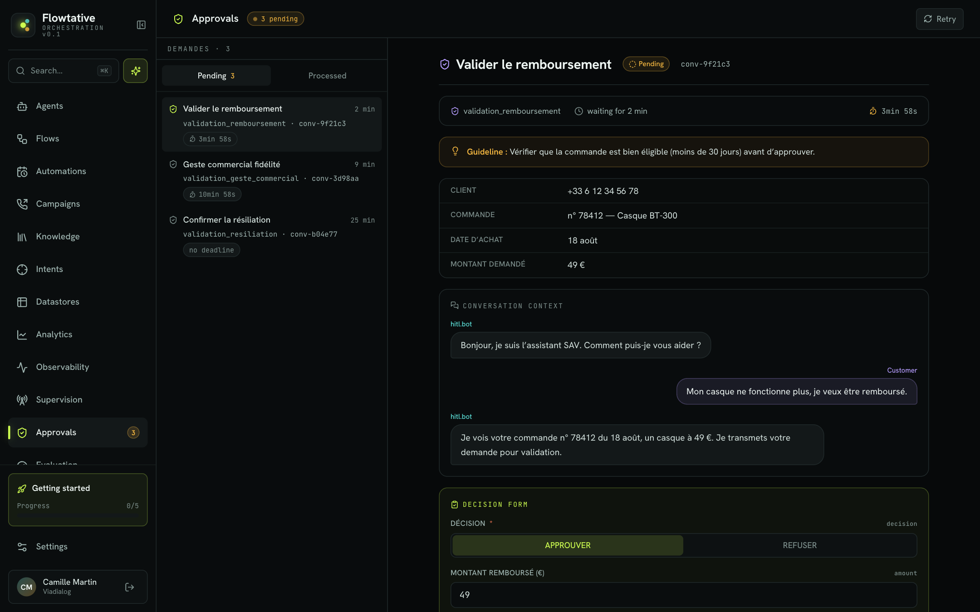Open the Supervision menu item
Screen dimensions: 980x612
[x=78, y=400]
